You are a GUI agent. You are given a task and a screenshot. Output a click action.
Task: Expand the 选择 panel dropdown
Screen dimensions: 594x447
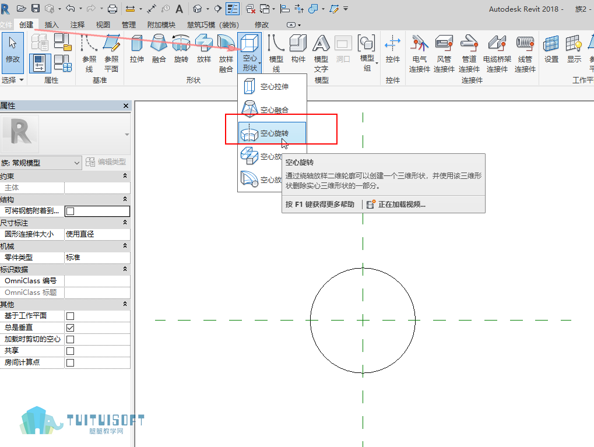pyautogui.click(x=12, y=80)
